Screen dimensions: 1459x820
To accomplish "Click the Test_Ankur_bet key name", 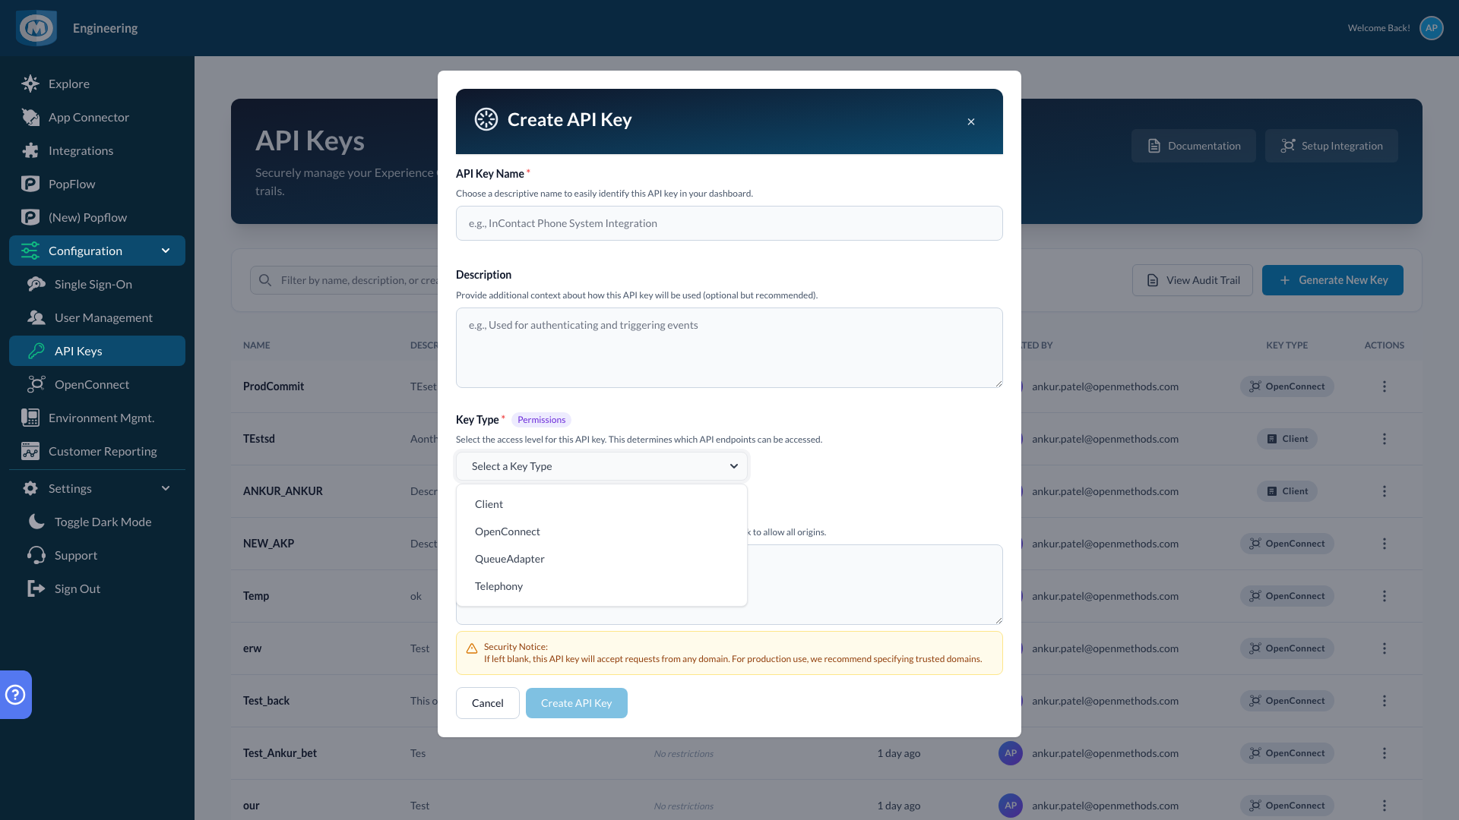I will (x=280, y=753).
